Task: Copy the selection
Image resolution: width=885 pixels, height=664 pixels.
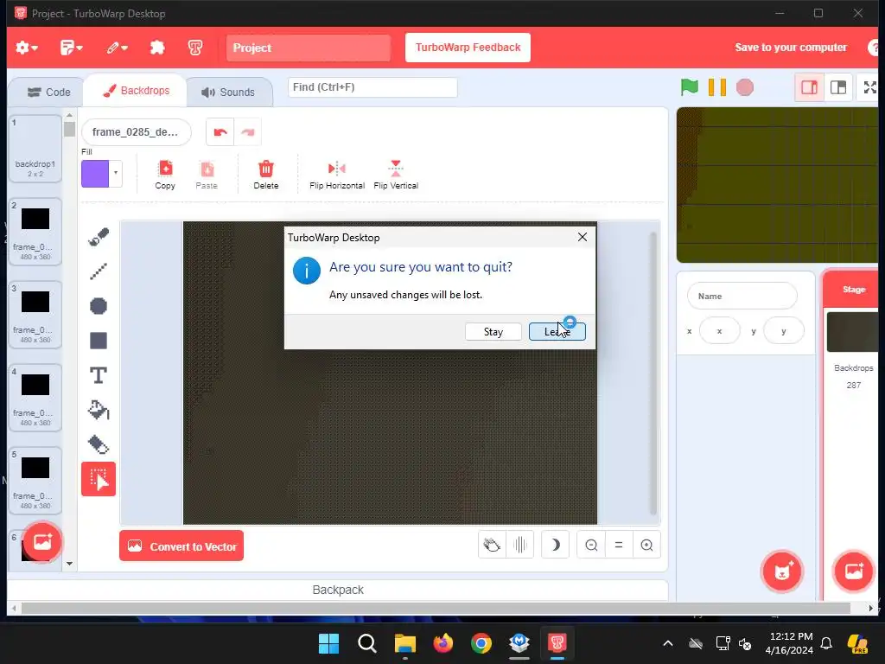Action: (165, 175)
